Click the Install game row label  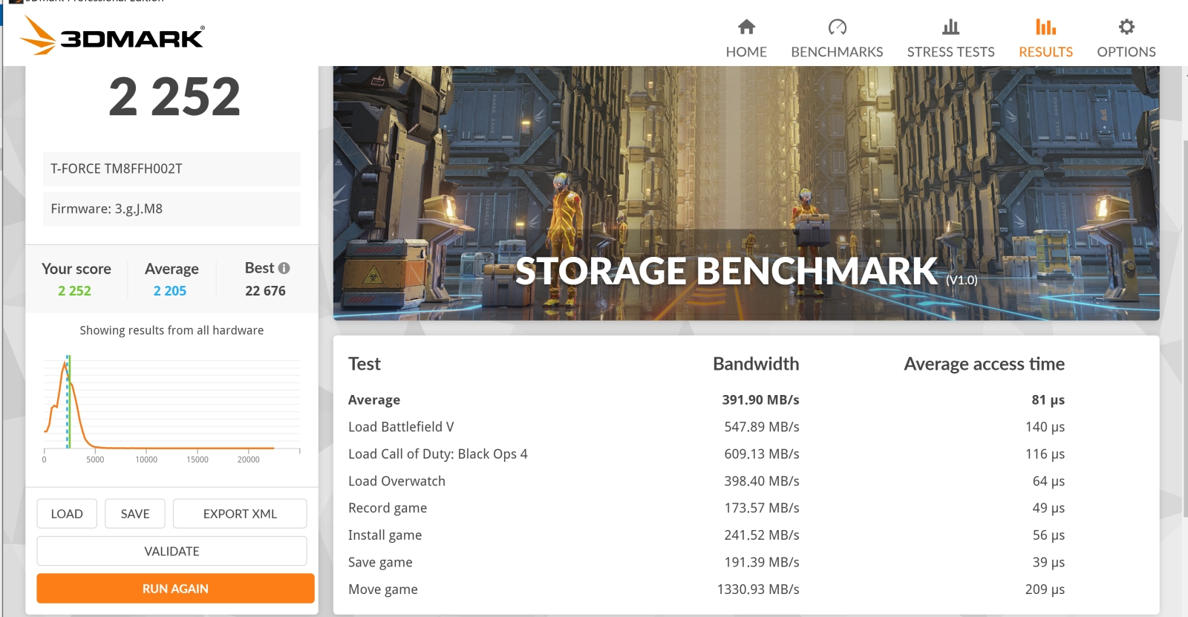tap(385, 535)
